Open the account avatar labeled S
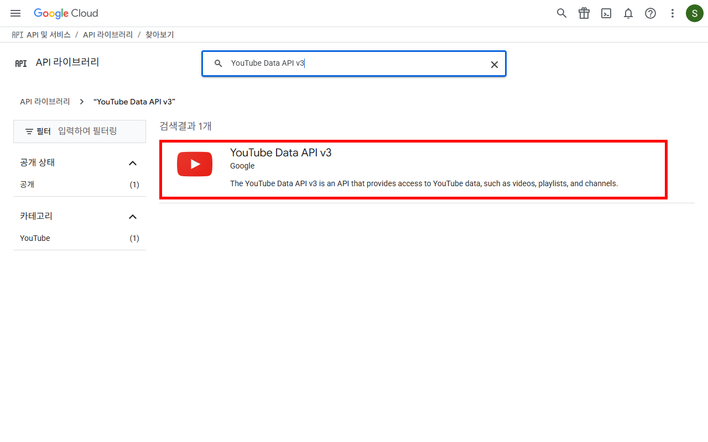Image resolution: width=708 pixels, height=442 pixels. 695,13
